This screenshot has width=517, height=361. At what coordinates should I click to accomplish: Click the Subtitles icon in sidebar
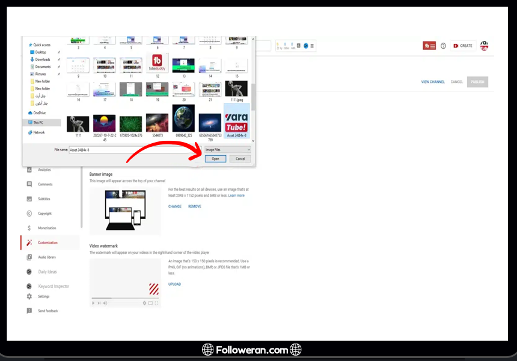click(29, 199)
